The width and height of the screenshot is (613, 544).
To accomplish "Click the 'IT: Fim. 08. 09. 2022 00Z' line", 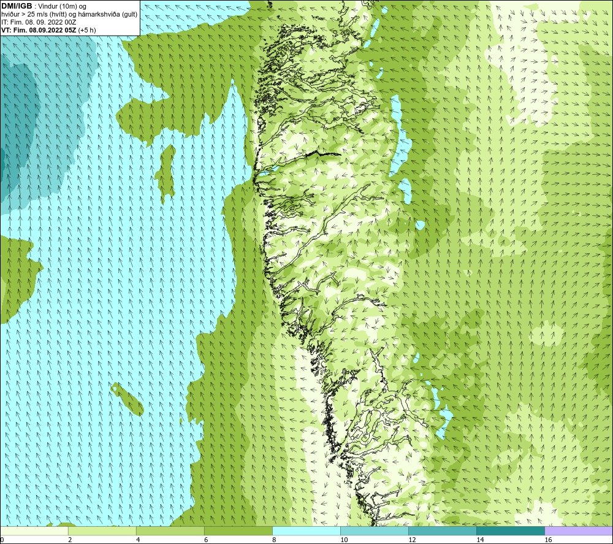I will click(39, 22).
